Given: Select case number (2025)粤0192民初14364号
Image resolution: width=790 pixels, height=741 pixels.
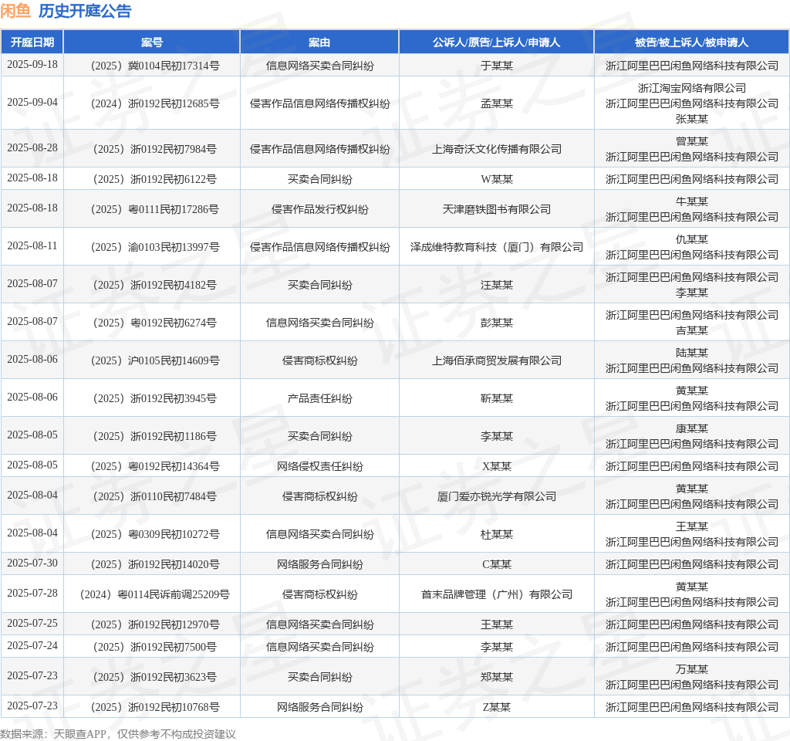Looking at the screenshot, I should (x=155, y=466).
